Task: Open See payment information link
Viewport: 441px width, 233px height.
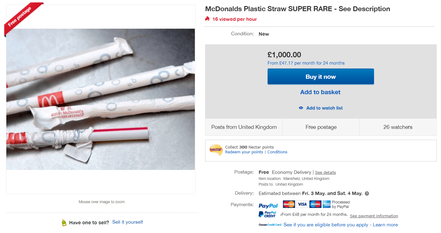Action: point(374,216)
